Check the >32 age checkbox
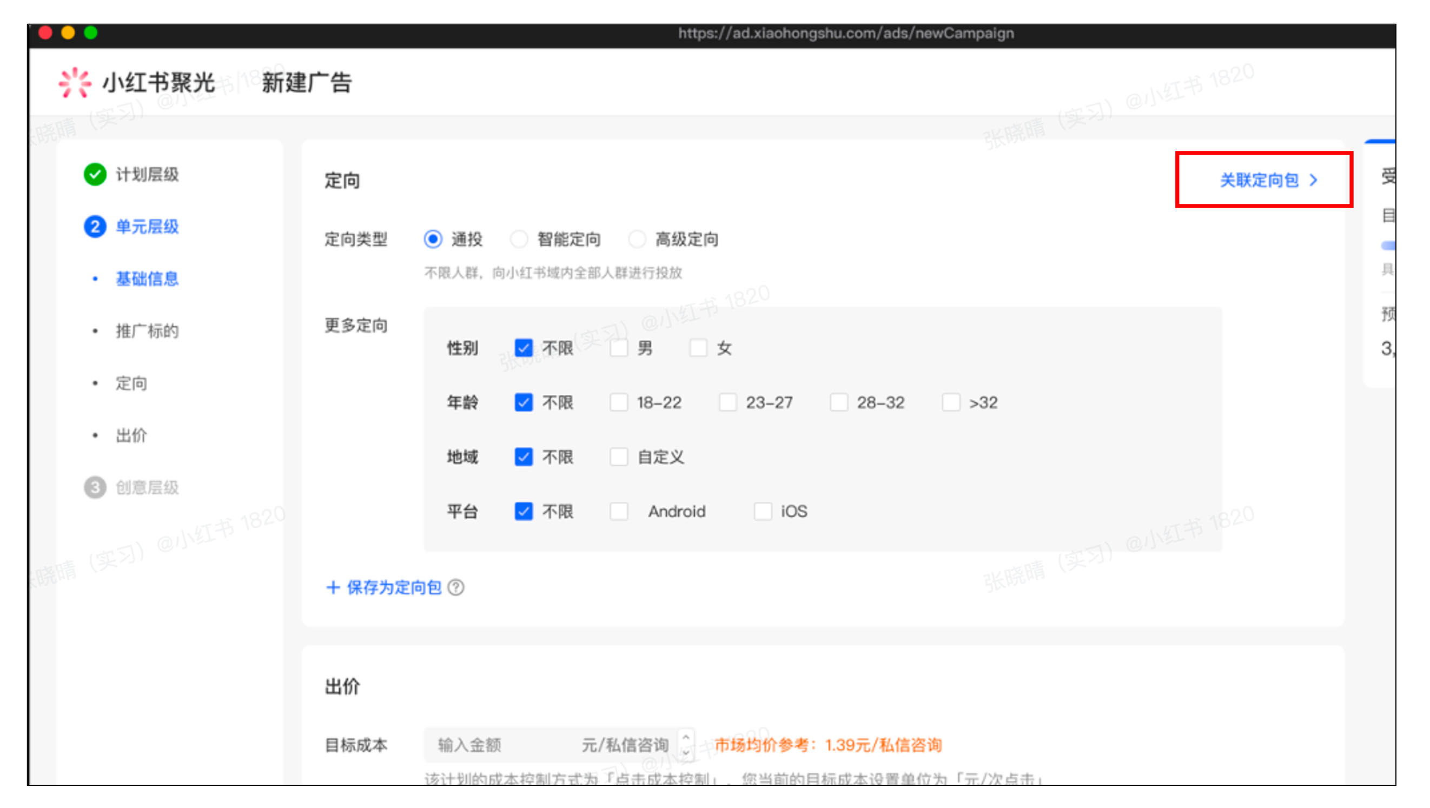 pyautogui.click(x=951, y=402)
